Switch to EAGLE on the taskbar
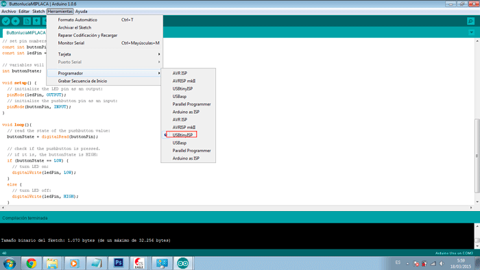This screenshot has height=270, width=480. (139, 263)
